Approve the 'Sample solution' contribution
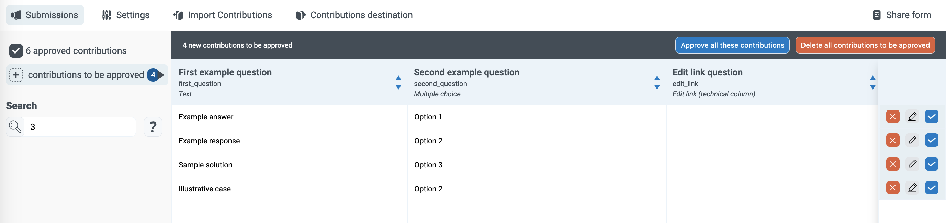 pos(931,164)
